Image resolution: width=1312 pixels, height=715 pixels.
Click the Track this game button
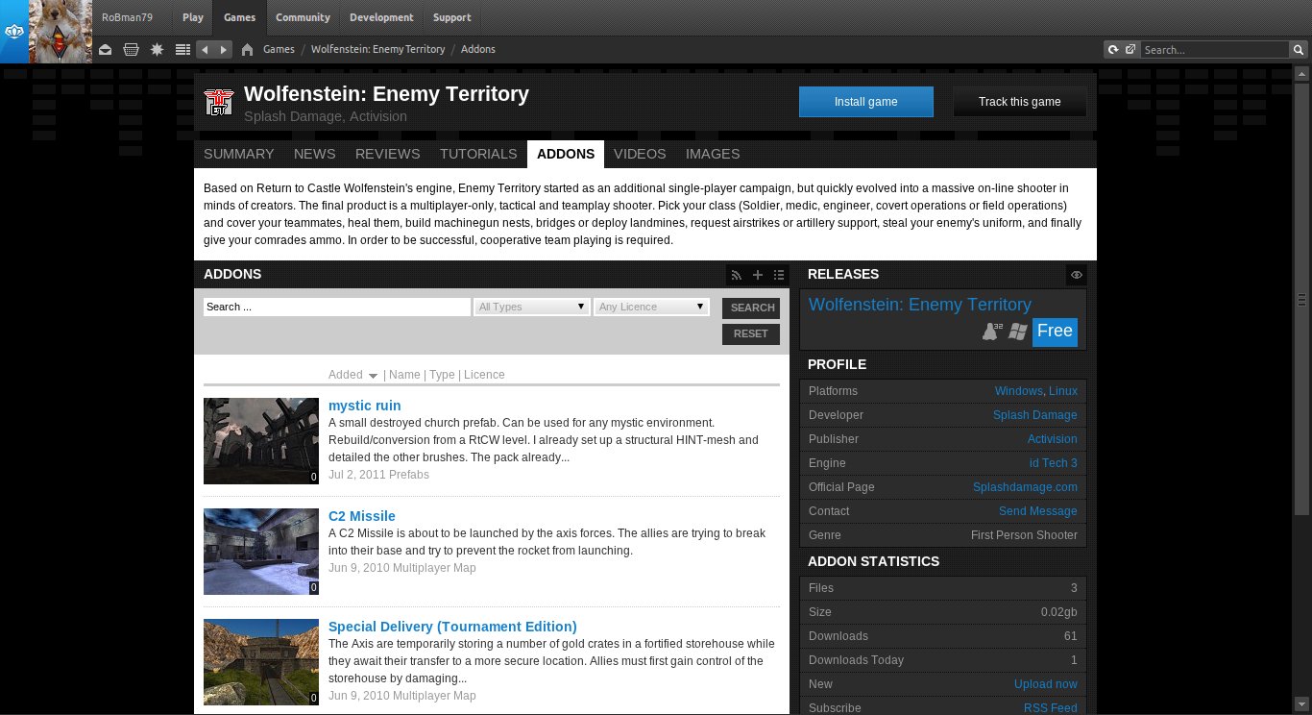[1019, 102]
